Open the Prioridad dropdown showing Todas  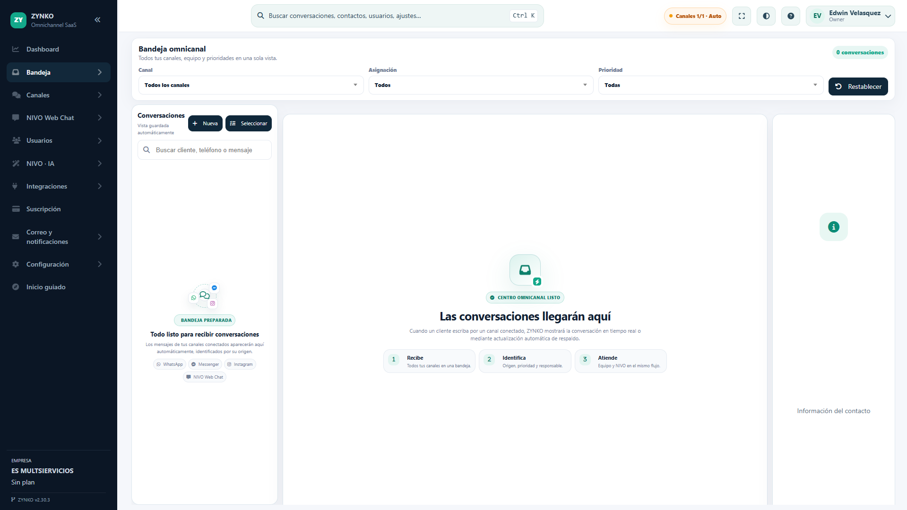pyautogui.click(x=711, y=85)
